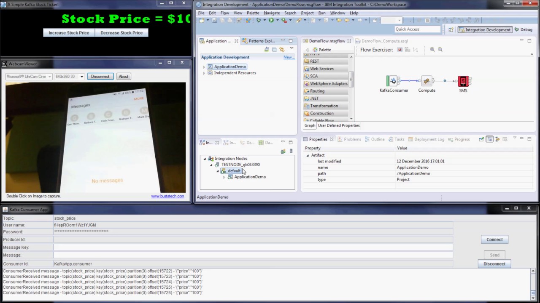Switch to Patterns Explorer tab

(x=258, y=41)
